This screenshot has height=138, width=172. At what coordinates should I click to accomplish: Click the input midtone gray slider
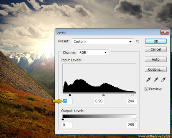pos(104,95)
